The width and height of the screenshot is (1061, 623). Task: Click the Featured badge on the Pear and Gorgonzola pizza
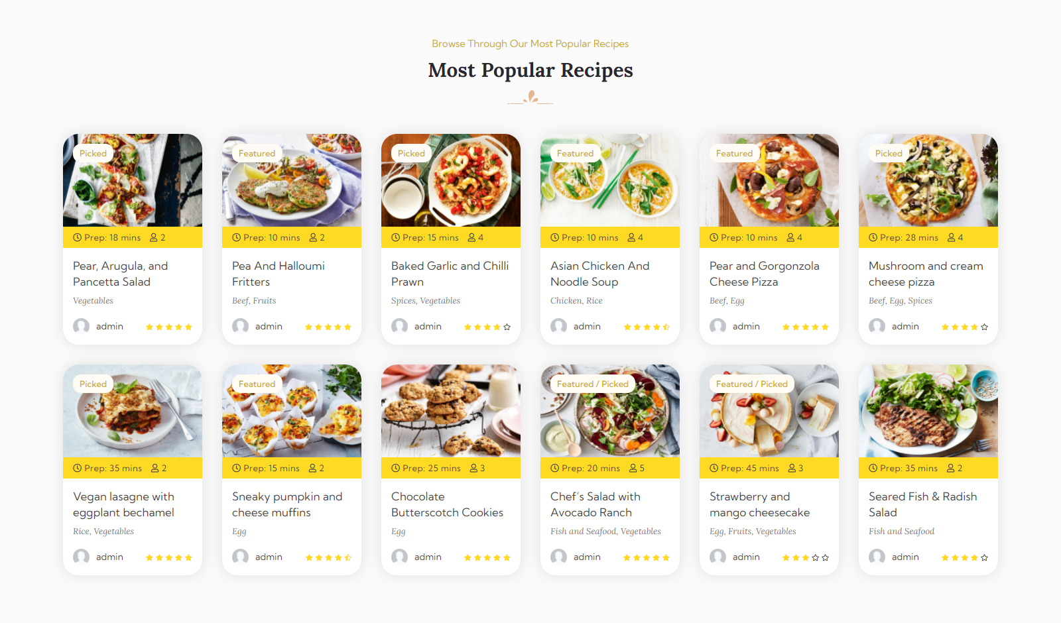734,153
